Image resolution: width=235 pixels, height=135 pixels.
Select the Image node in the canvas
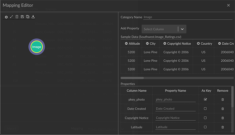click(x=37, y=47)
